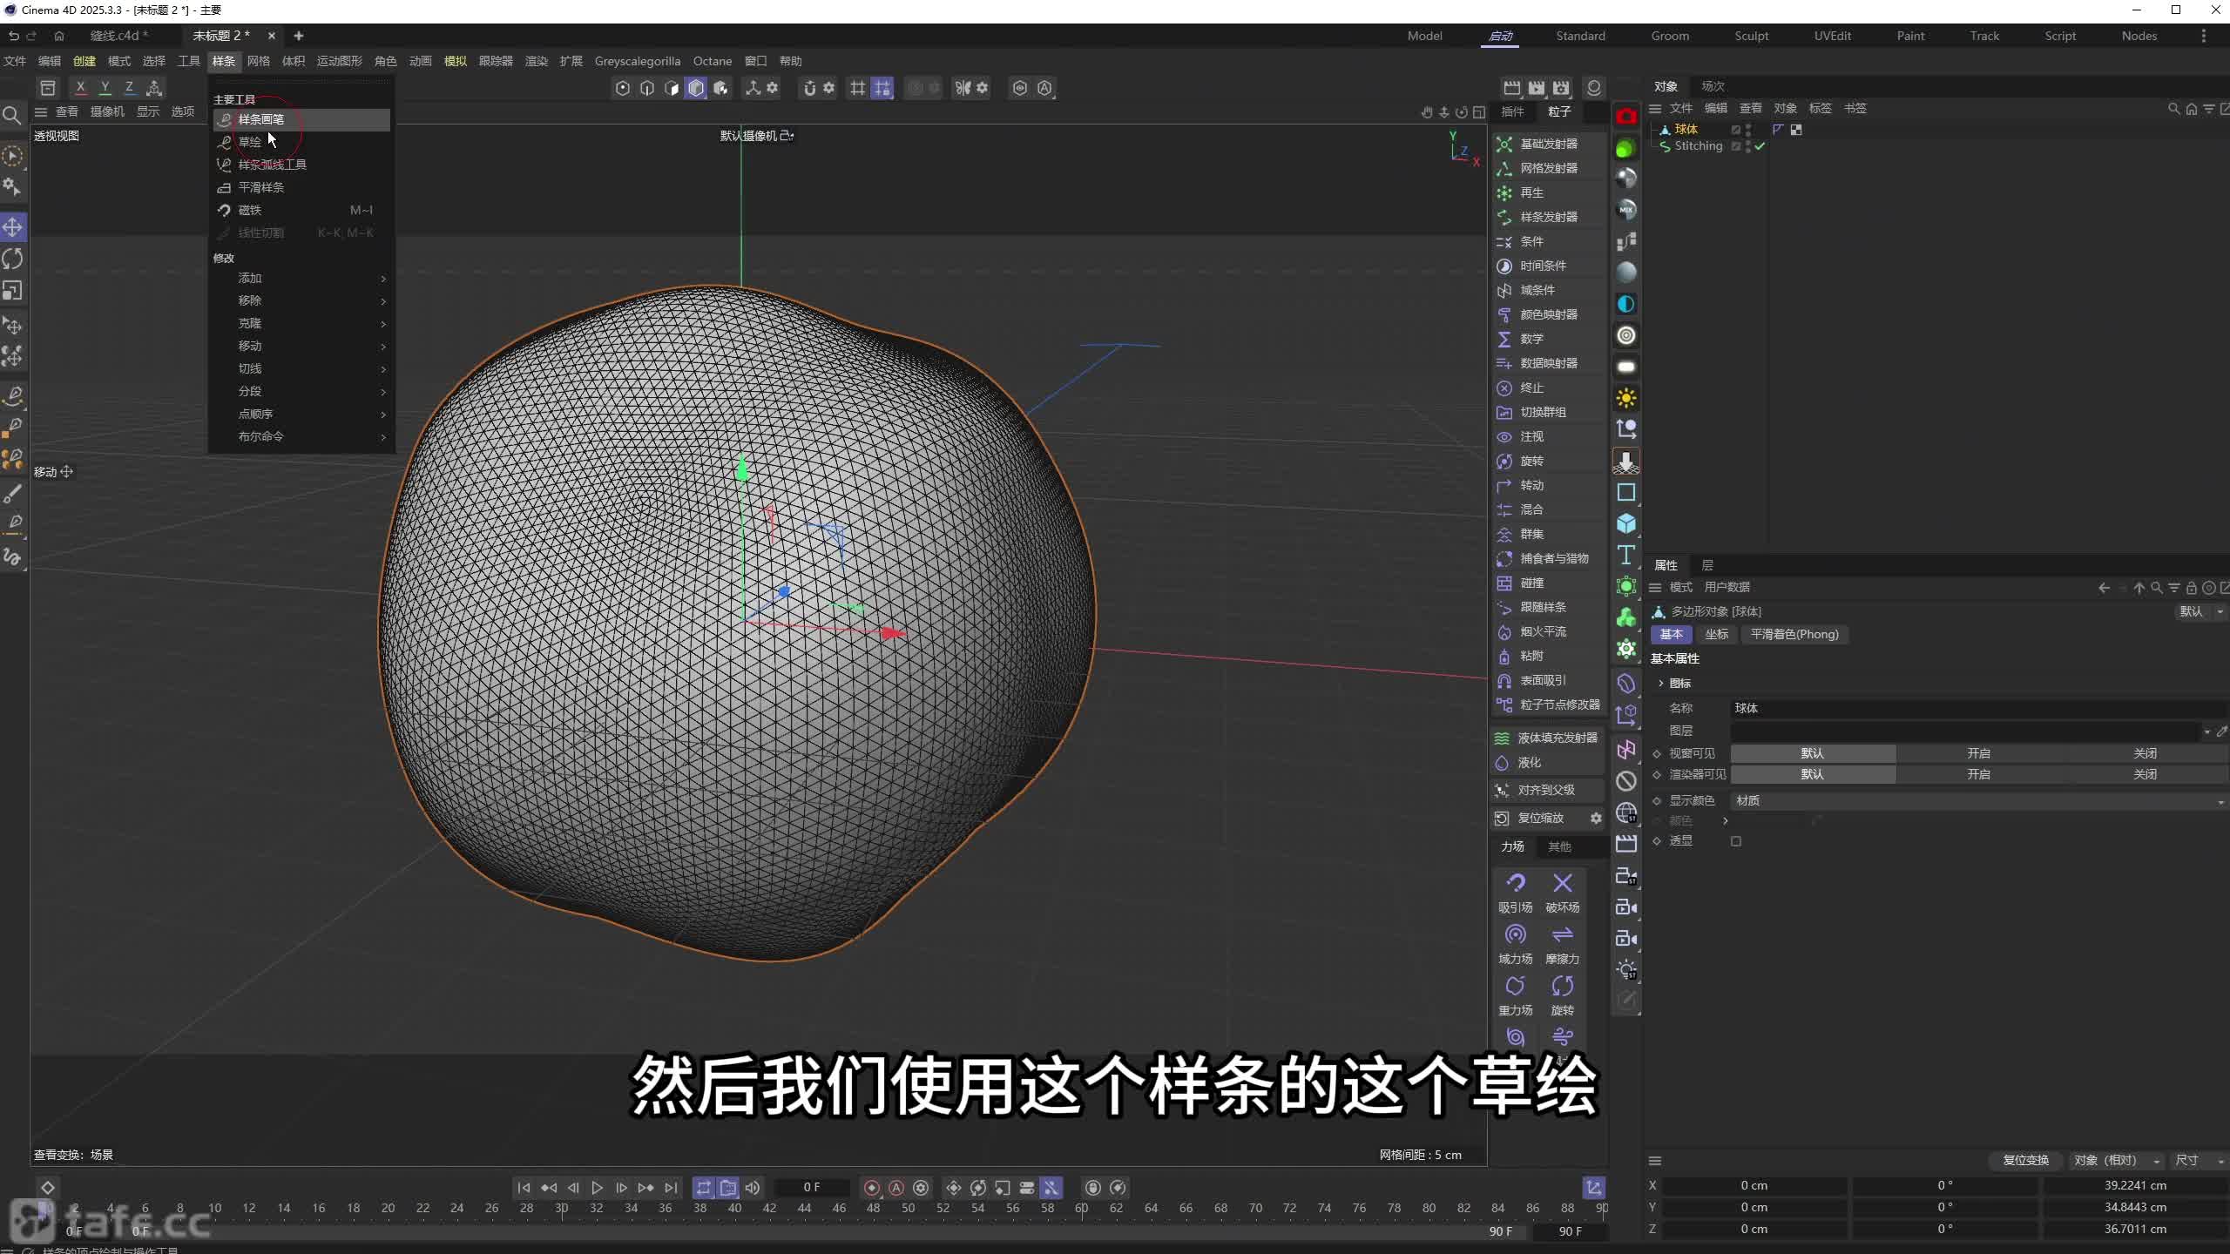Screen dimensions: 2230x1254
Task: Select the Rotate tool in left toolbar
Action: (x=13, y=259)
